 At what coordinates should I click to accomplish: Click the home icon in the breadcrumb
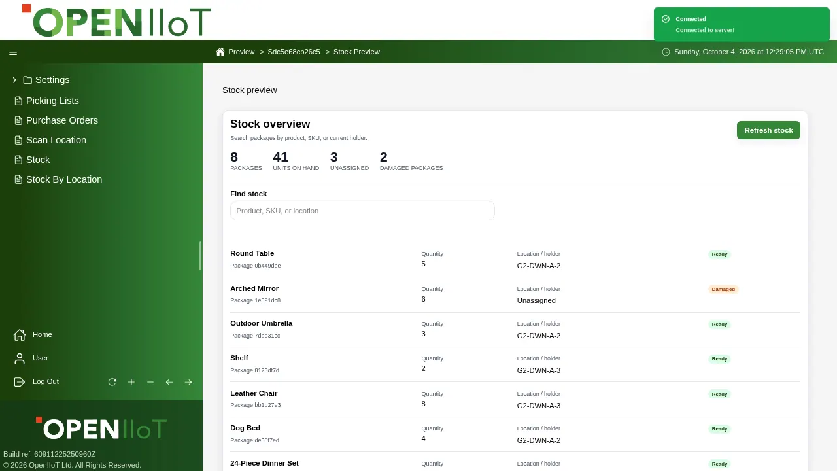point(220,52)
